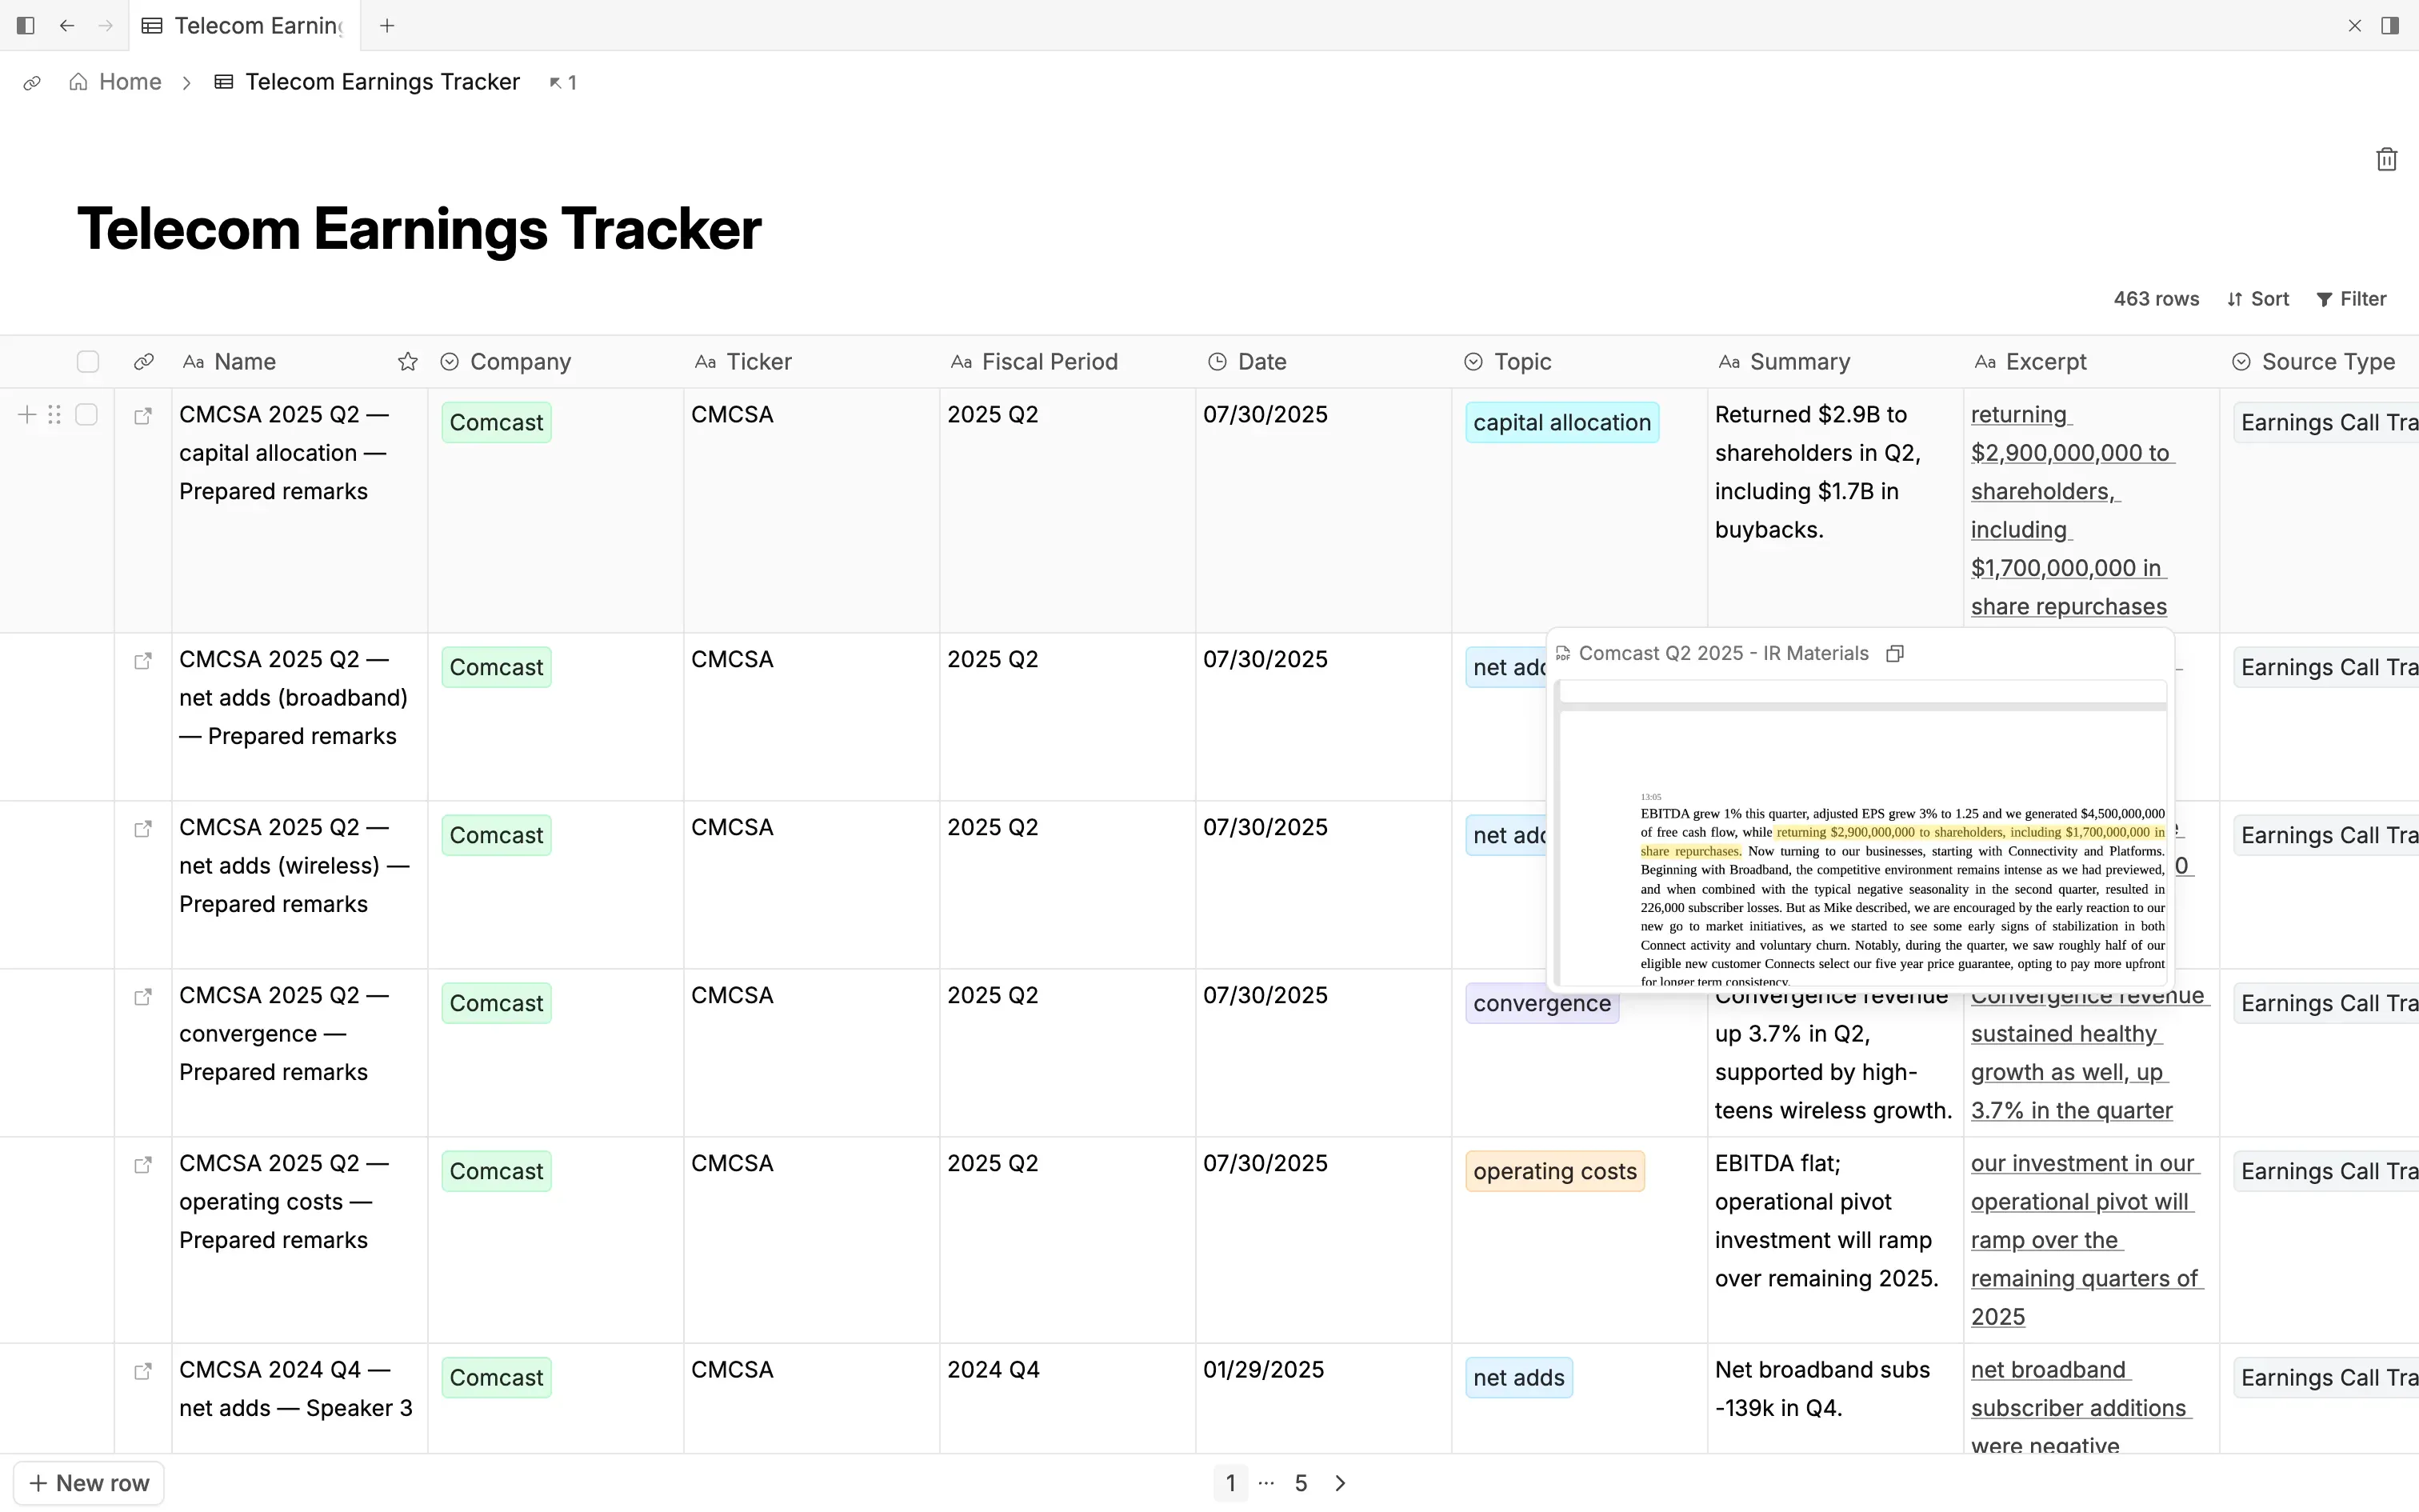Open a new tab with the plus button

click(388, 25)
